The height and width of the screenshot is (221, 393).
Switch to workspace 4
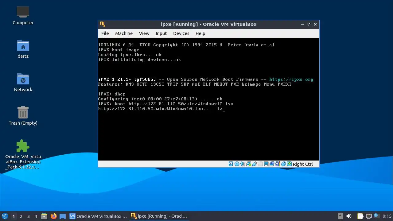coord(36,216)
